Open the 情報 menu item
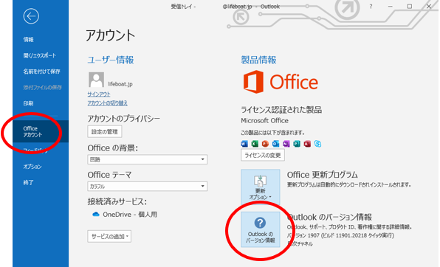 point(28,40)
